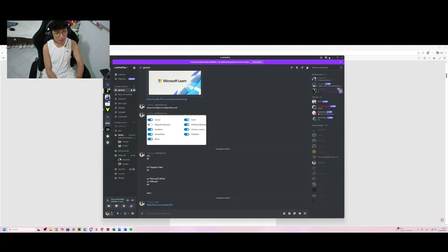Click the search magnifier icon in LosViolaTias

[341, 68]
